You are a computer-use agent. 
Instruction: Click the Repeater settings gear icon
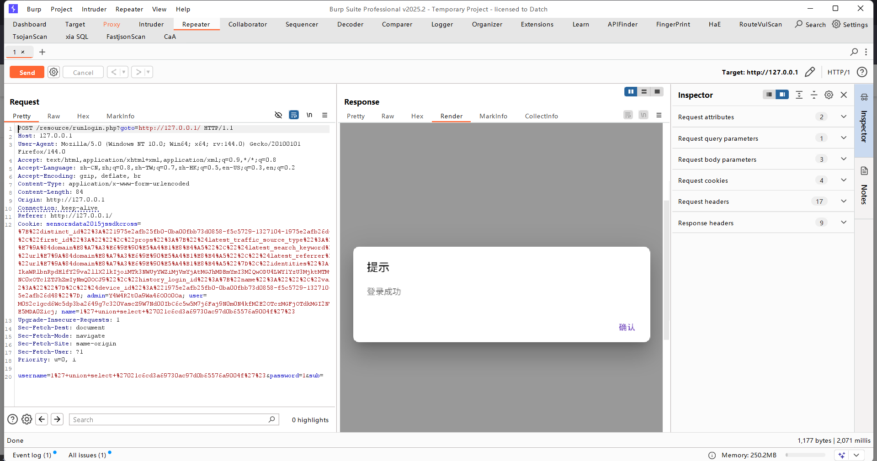point(54,72)
